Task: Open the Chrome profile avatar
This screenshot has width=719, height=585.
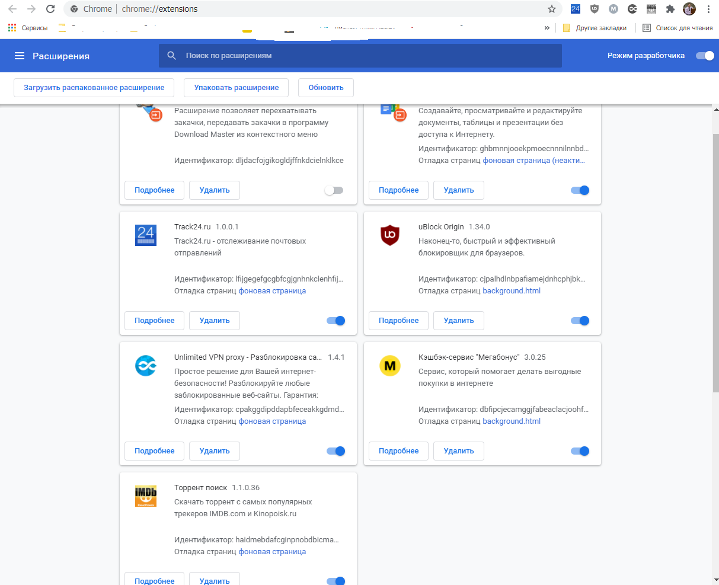Action: [x=689, y=9]
